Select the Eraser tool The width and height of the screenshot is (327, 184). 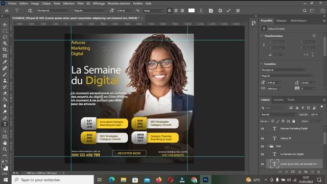click(5, 93)
